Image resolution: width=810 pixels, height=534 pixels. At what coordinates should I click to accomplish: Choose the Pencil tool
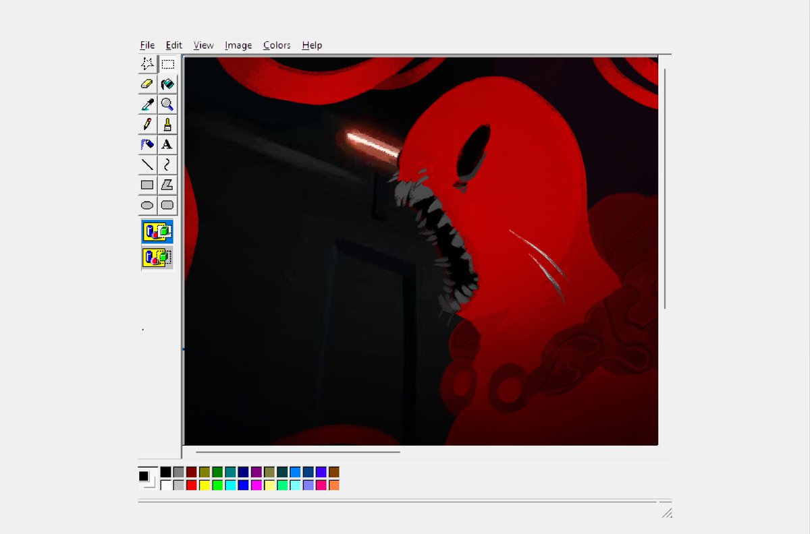147,125
